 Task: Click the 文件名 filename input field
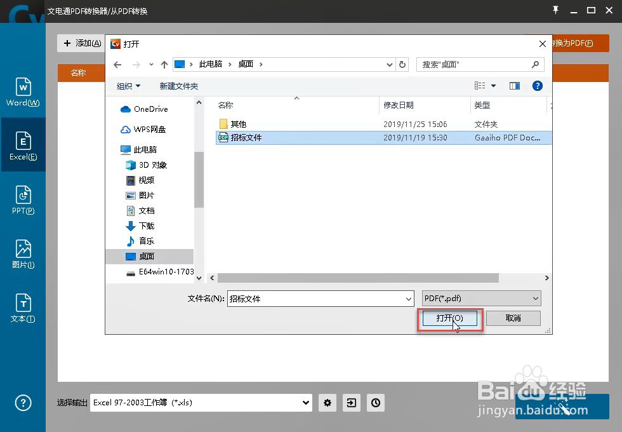point(316,299)
